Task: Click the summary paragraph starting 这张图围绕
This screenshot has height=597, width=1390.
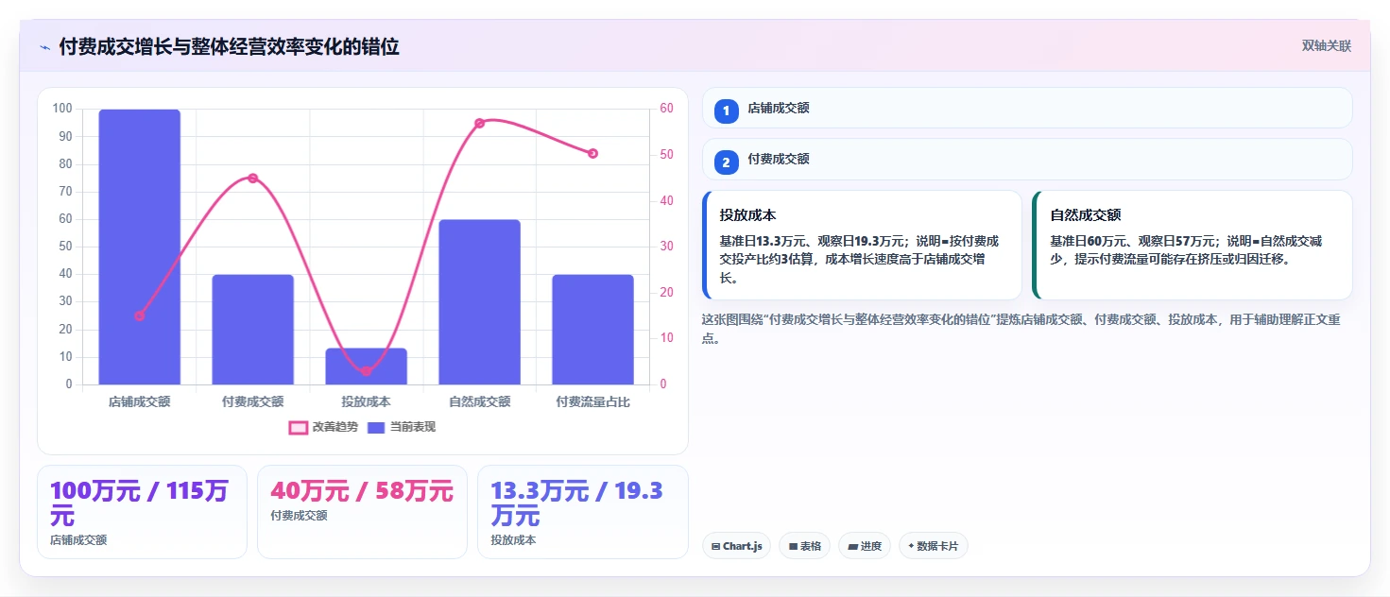Action: coord(1021,329)
